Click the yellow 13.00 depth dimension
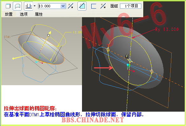Screen dimensions: 186x126 click(x=77, y=32)
